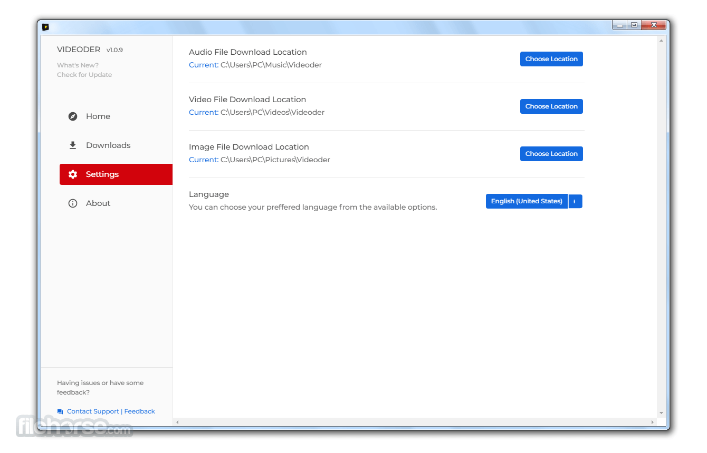Choose location for audio file downloads
The image size is (707, 453).
551,59
